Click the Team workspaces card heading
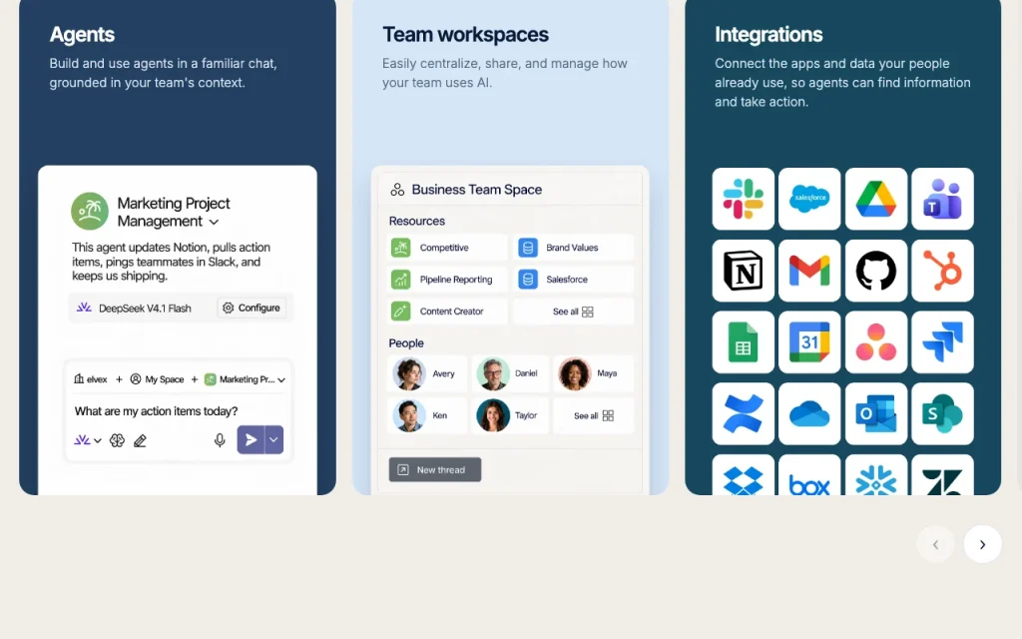The height and width of the screenshot is (639, 1022). [x=465, y=35]
